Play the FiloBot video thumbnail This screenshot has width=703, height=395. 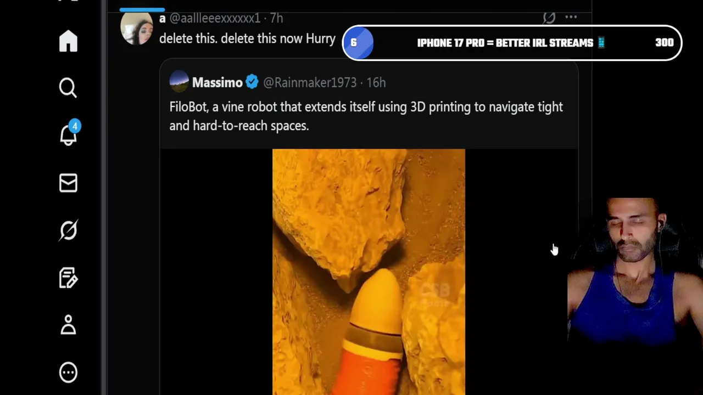(369, 272)
